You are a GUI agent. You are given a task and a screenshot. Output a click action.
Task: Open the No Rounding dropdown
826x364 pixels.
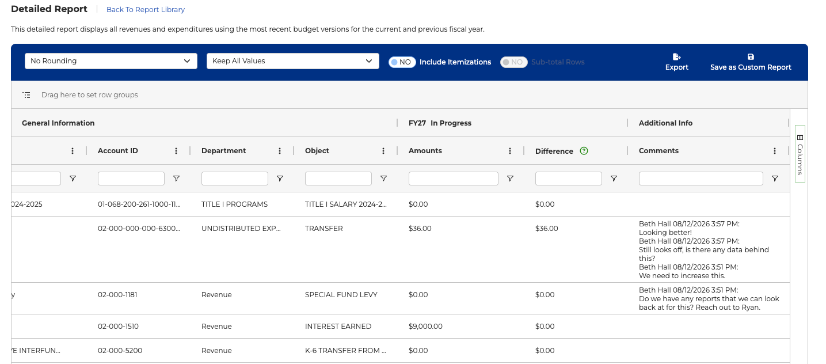click(111, 61)
